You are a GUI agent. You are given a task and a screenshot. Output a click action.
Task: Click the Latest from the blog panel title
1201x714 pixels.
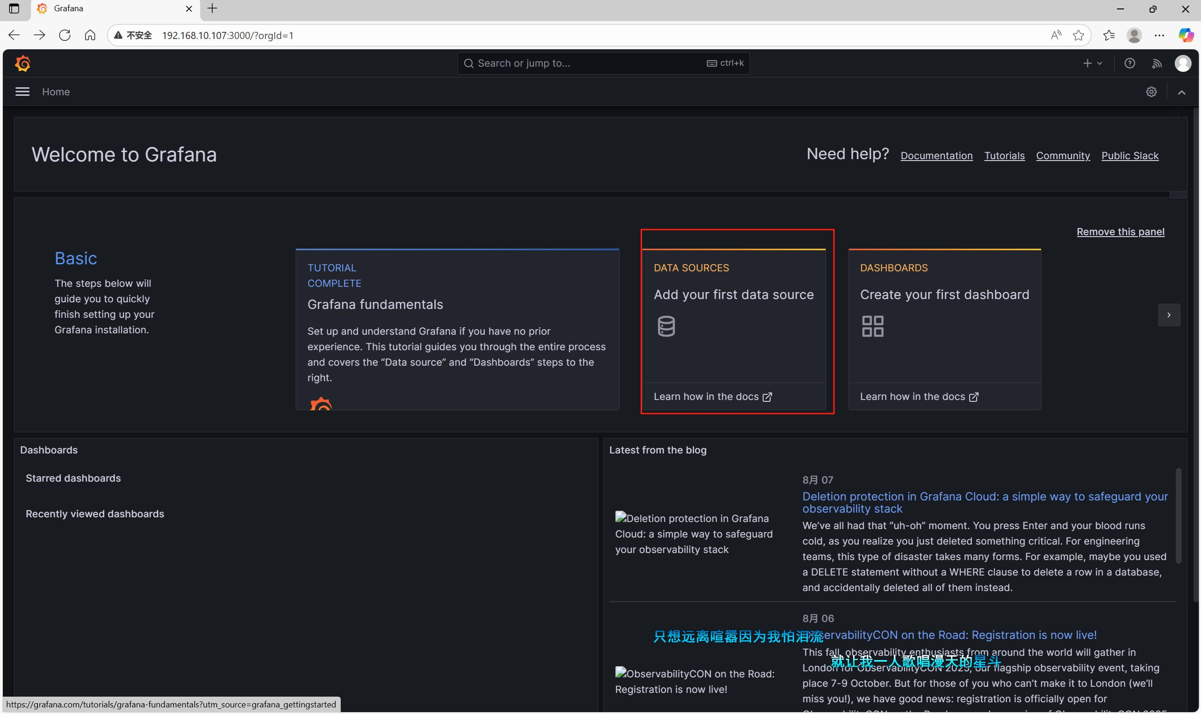[658, 450]
